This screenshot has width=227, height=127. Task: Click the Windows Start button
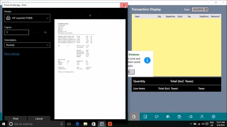[x=4, y=124]
